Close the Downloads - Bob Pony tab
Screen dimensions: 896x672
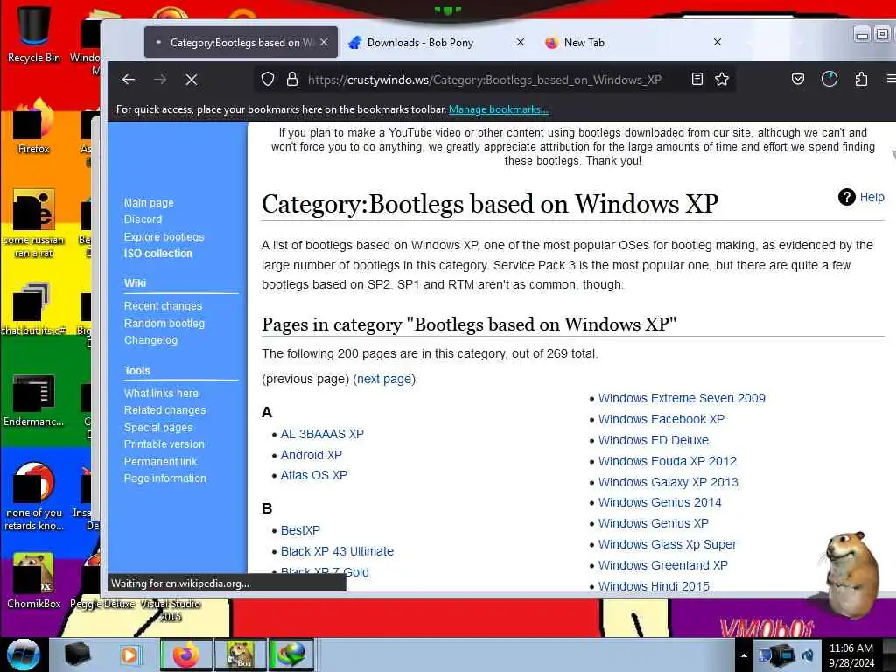[520, 42]
